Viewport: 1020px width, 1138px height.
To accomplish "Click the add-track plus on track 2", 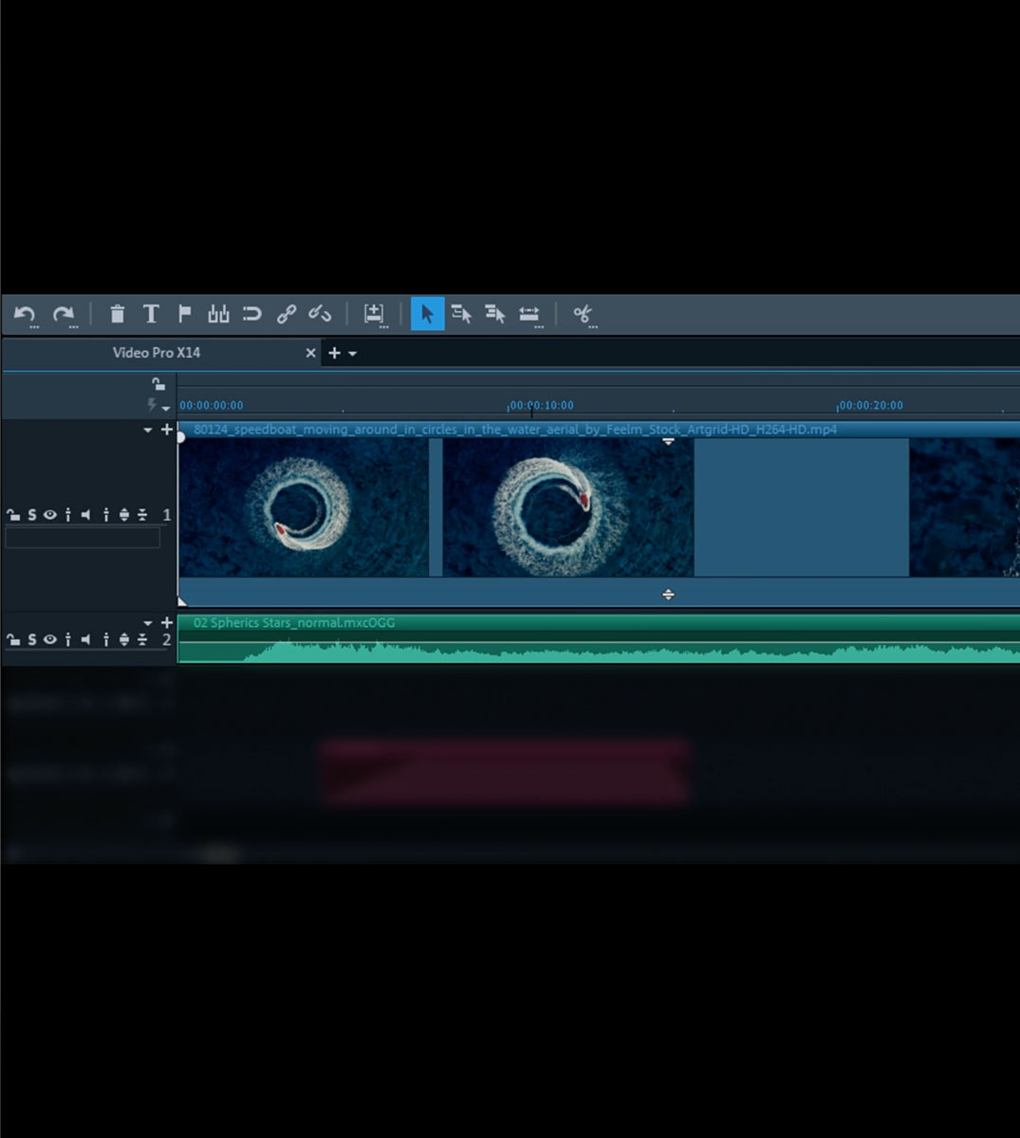I will click(x=167, y=622).
